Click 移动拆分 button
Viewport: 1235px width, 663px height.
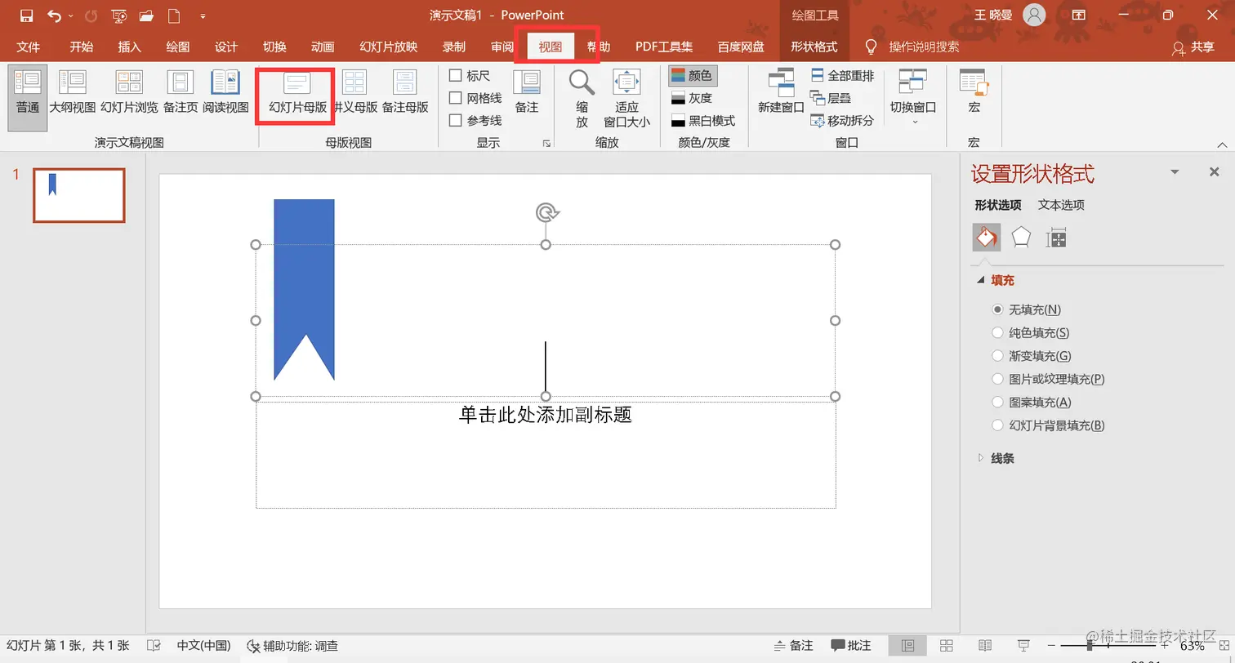point(842,121)
